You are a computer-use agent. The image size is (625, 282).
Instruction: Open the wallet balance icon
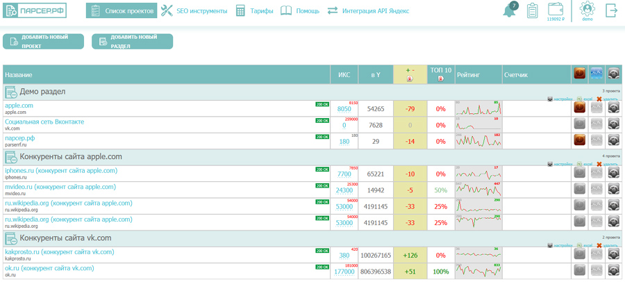pos(554,9)
